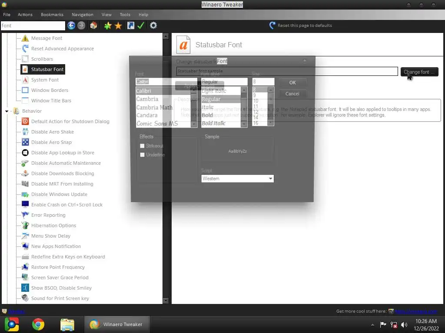Click the New Apps Notification icon
The width and height of the screenshot is (445, 333).
[x=25, y=246]
